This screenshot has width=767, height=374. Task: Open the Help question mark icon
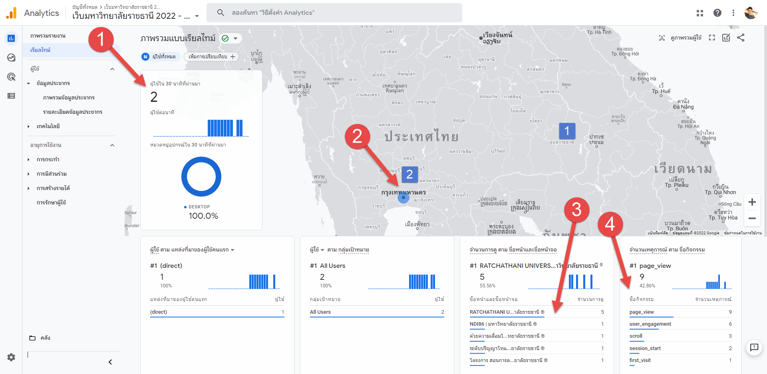717,13
